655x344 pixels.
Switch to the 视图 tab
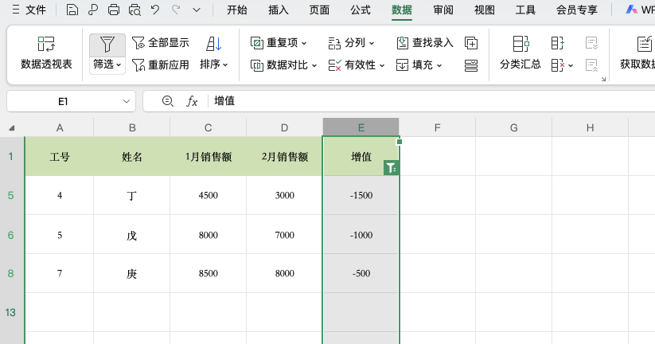[484, 10]
